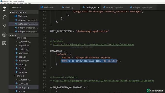
Task: Click line number 76 in the gutter
Action: pos(45,51)
